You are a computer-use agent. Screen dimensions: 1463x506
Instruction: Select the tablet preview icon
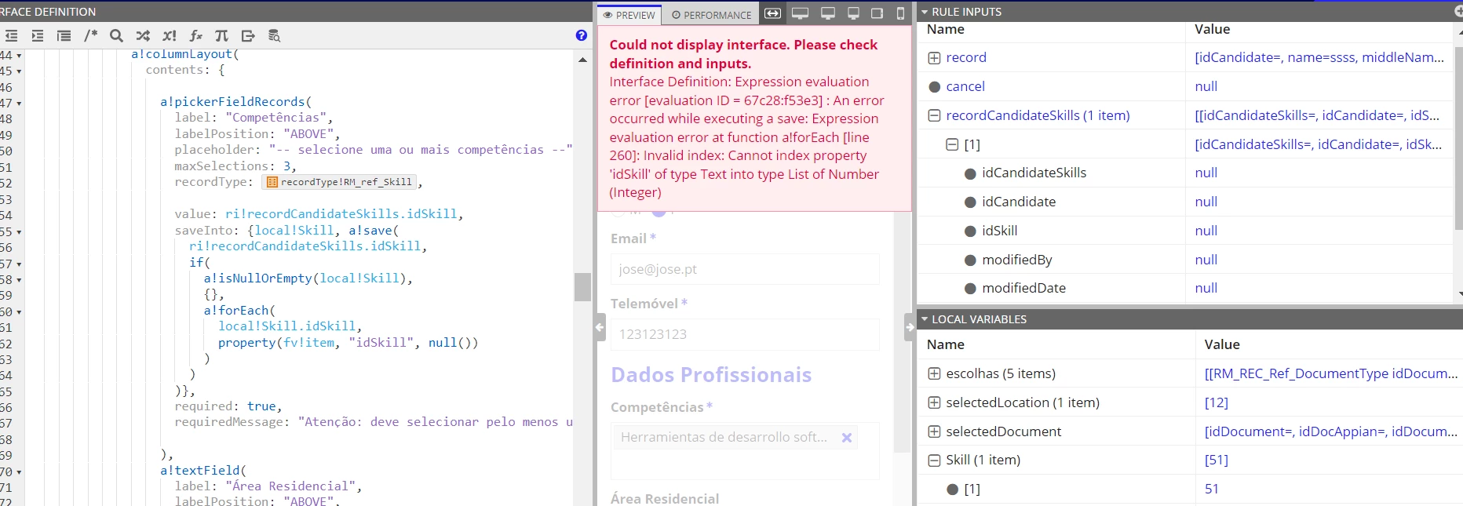tap(877, 13)
